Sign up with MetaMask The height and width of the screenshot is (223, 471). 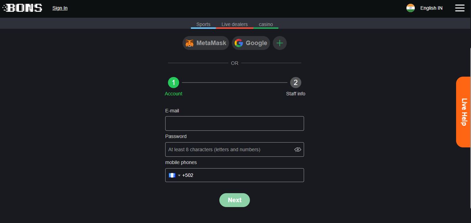206,43
